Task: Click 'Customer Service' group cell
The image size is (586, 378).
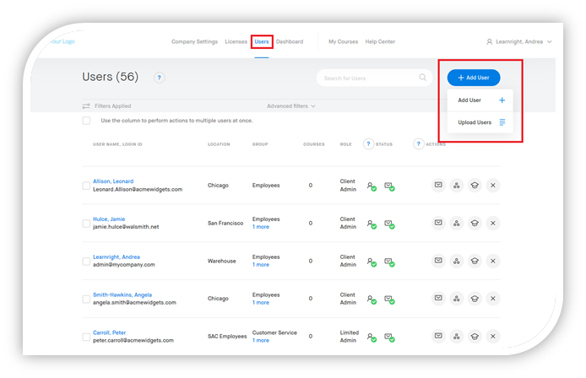Action: (274, 332)
